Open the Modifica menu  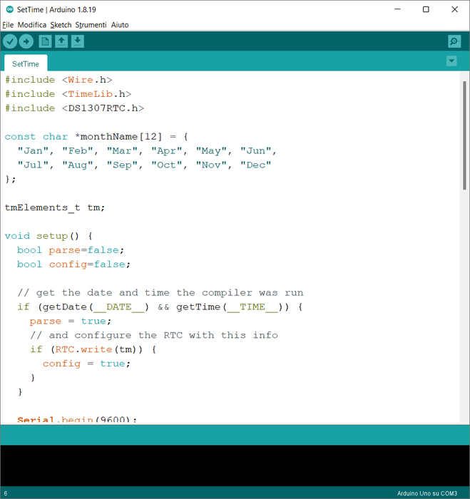pos(32,25)
